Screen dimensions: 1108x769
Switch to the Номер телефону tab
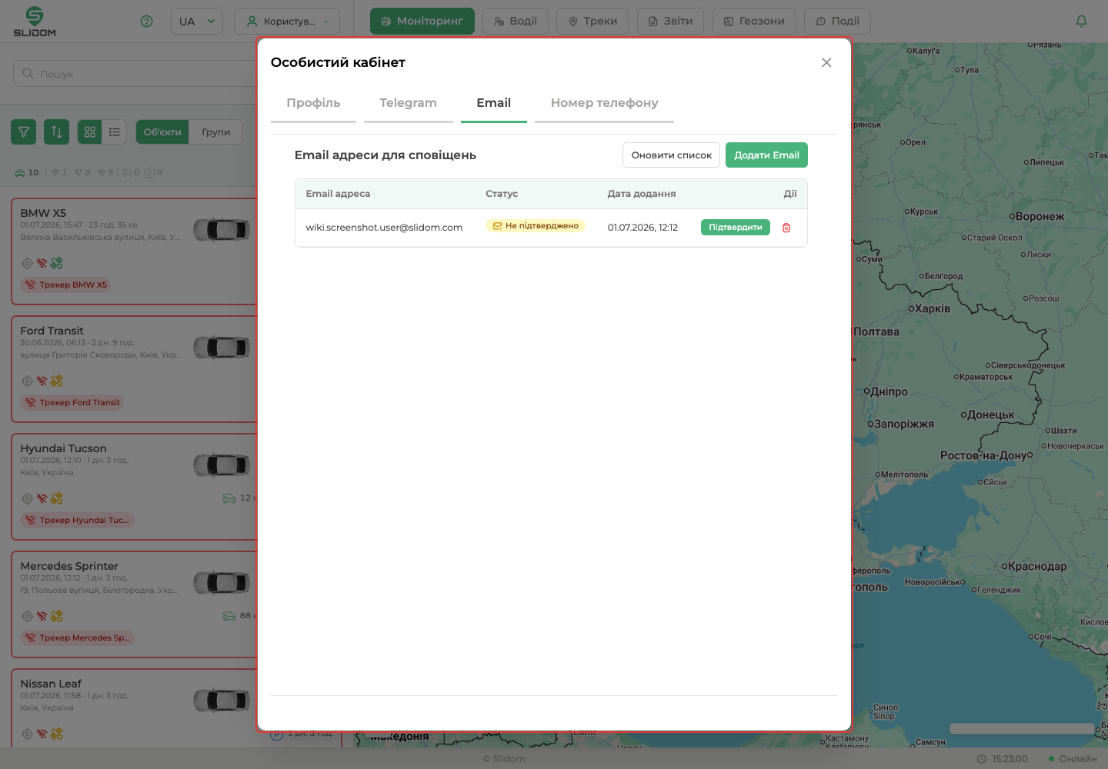point(604,103)
